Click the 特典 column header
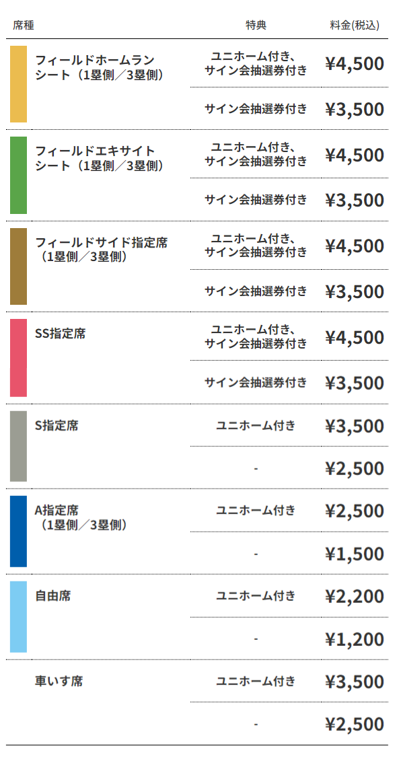 click(256, 26)
